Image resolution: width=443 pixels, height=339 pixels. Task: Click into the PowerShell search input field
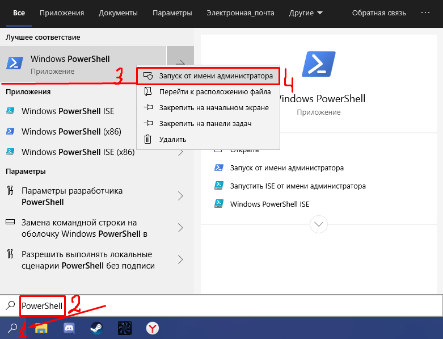coord(221,305)
